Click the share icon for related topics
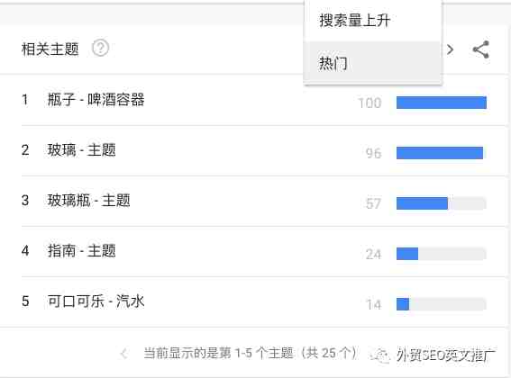Screen dimensions: 511x378 point(481,49)
